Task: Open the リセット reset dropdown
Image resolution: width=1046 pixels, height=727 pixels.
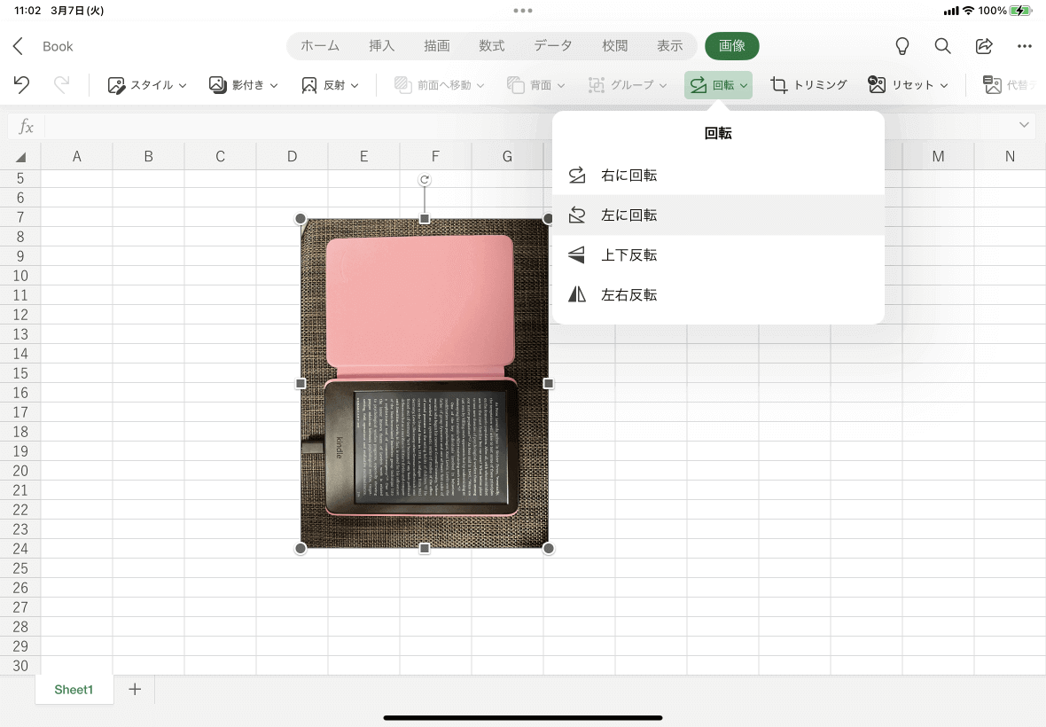Action: [908, 85]
